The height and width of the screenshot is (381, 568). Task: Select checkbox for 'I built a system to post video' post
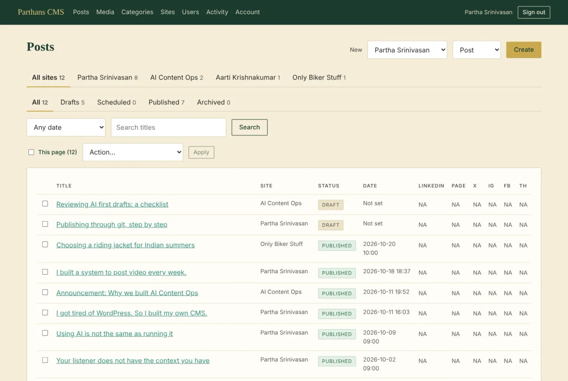(45, 272)
